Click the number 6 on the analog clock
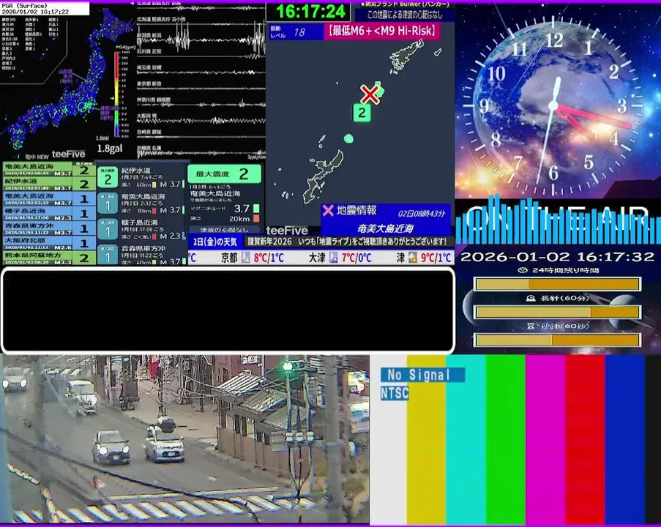Screen dimensions: 661x527 553,173
